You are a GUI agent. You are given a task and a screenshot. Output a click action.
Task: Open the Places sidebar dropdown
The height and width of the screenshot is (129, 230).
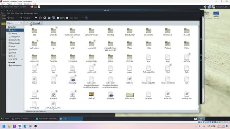click(13, 23)
